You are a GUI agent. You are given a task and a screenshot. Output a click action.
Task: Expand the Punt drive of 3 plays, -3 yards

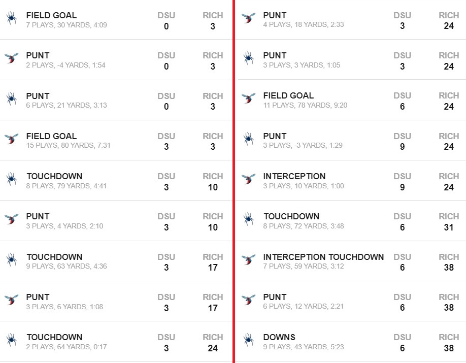(275, 136)
